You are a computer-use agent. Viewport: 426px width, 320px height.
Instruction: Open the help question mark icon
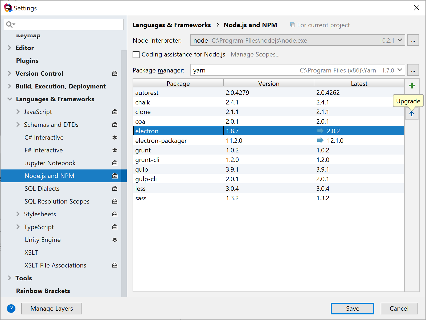(x=11, y=309)
